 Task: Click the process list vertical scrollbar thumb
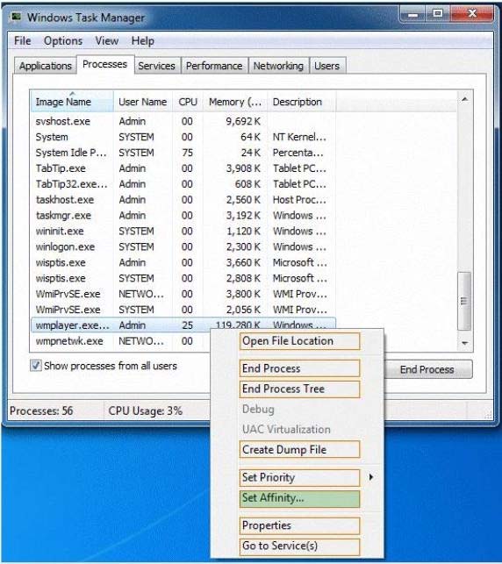464,301
